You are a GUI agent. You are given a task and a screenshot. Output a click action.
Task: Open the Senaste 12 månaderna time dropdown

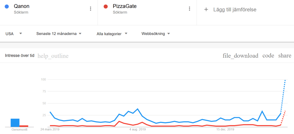click(x=59, y=34)
